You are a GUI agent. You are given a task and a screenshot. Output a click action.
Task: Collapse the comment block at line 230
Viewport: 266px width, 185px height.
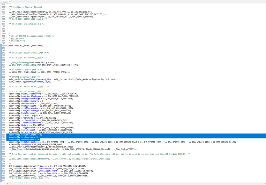coord(6,7)
